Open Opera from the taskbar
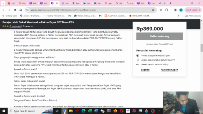The height and width of the screenshot is (114, 203). tap(121, 111)
